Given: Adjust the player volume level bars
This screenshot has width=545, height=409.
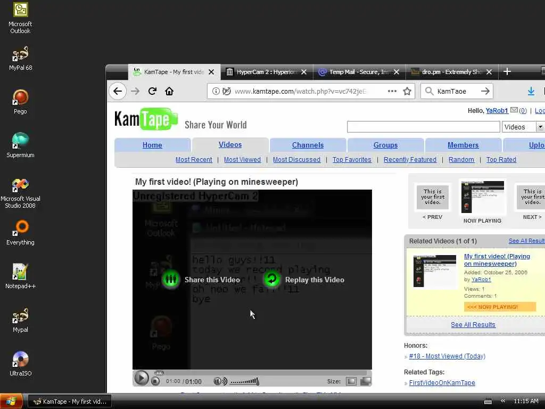Looking at the screenshot, I should tap(244, 381).
